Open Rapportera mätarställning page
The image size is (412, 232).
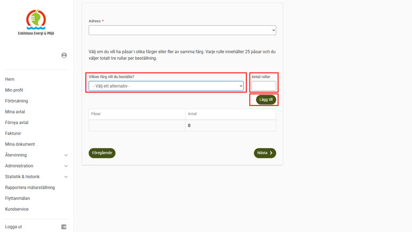click(30, 188)
